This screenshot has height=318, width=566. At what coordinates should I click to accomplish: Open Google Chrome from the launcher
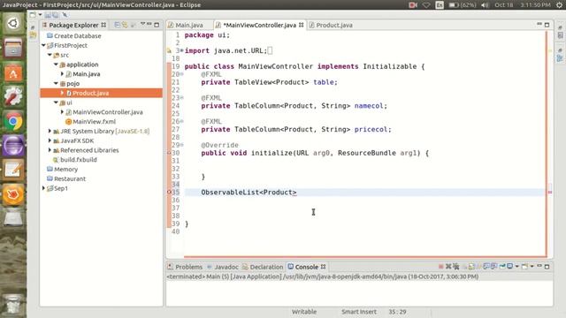pos(13,122)
